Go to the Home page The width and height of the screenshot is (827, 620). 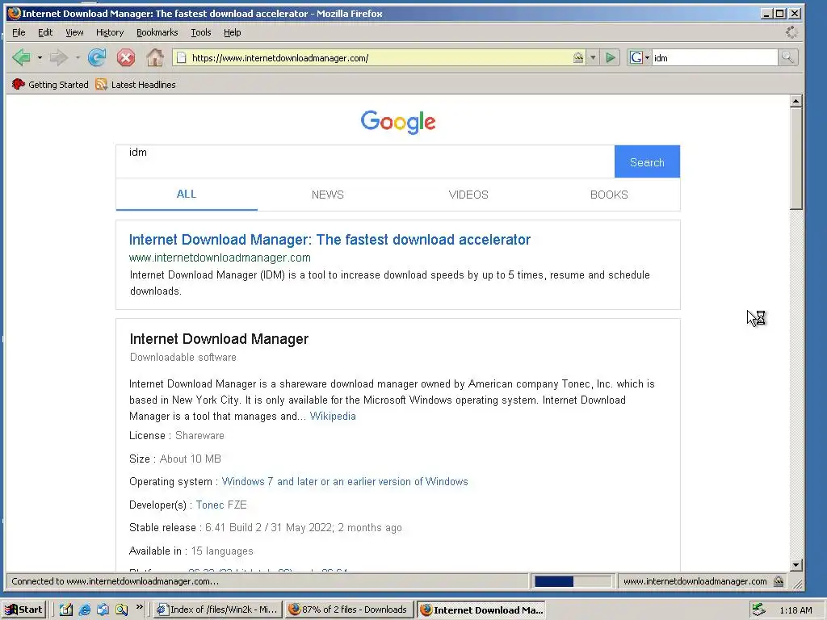point(154,57)
